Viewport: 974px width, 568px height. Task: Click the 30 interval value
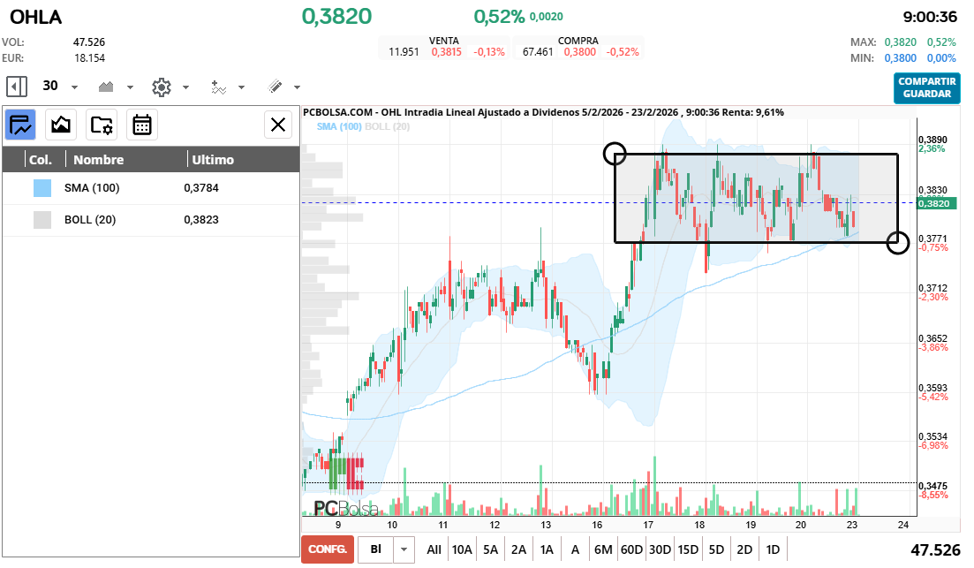[x=50, y=86]
